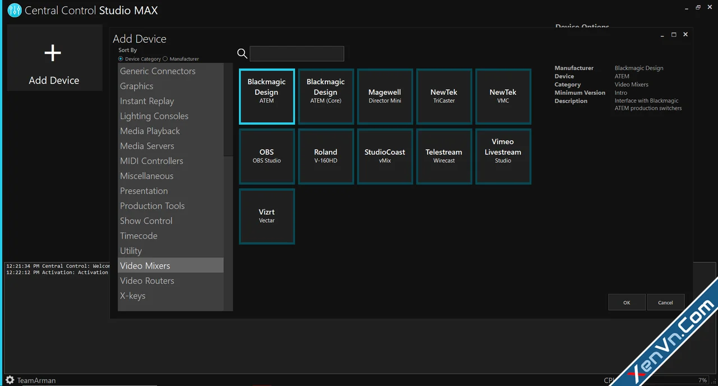This screenshot has height=386, width=718.
Task: Select Vimeo Livestream Studio tile
Action: (x=503, y=157)
